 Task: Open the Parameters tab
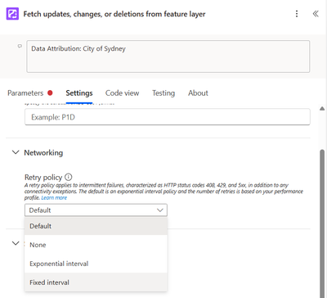coord(25,93)
